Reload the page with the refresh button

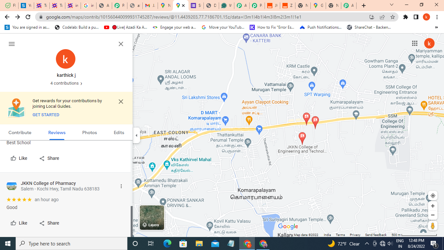pos(28,17)
